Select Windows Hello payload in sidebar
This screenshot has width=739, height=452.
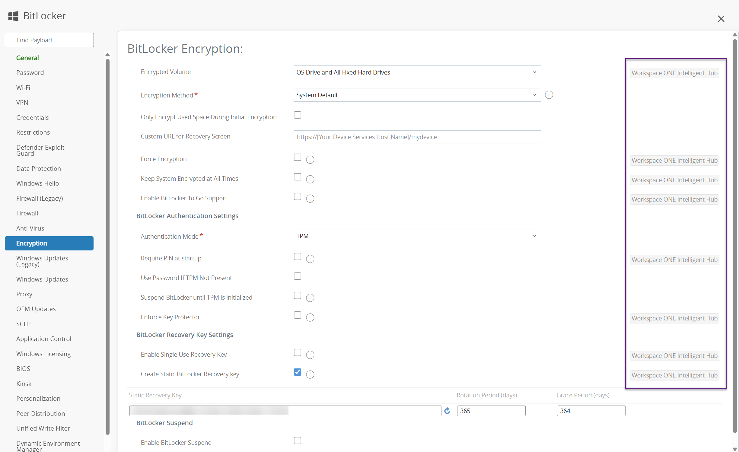37,183
